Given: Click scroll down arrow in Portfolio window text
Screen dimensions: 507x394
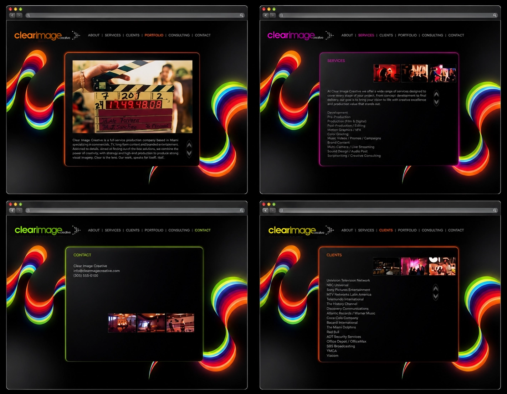Looking at the screenshot, I should [189, 154].
